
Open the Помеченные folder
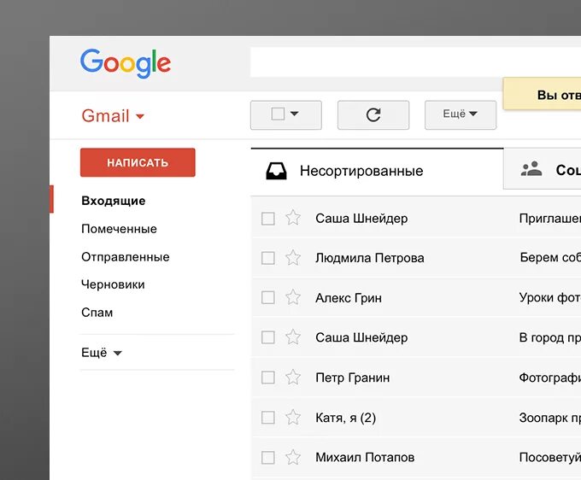tap(119, 229)
